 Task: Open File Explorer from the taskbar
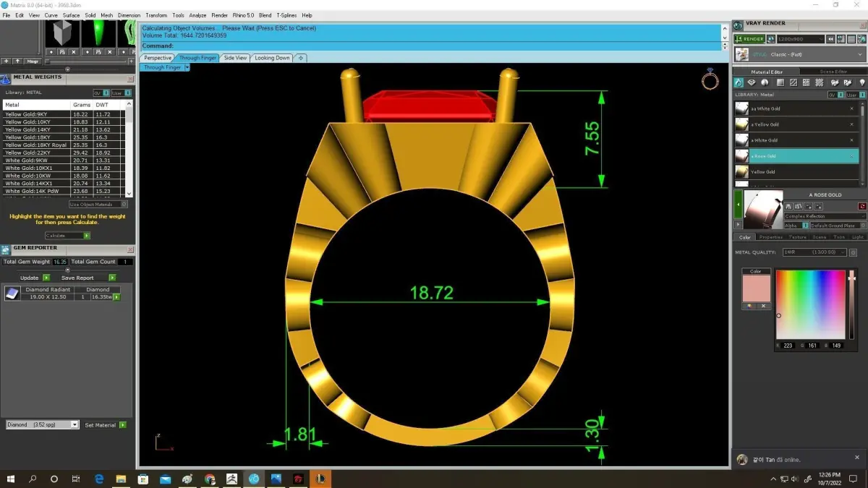pyautogui.click(x=121, y=479)
